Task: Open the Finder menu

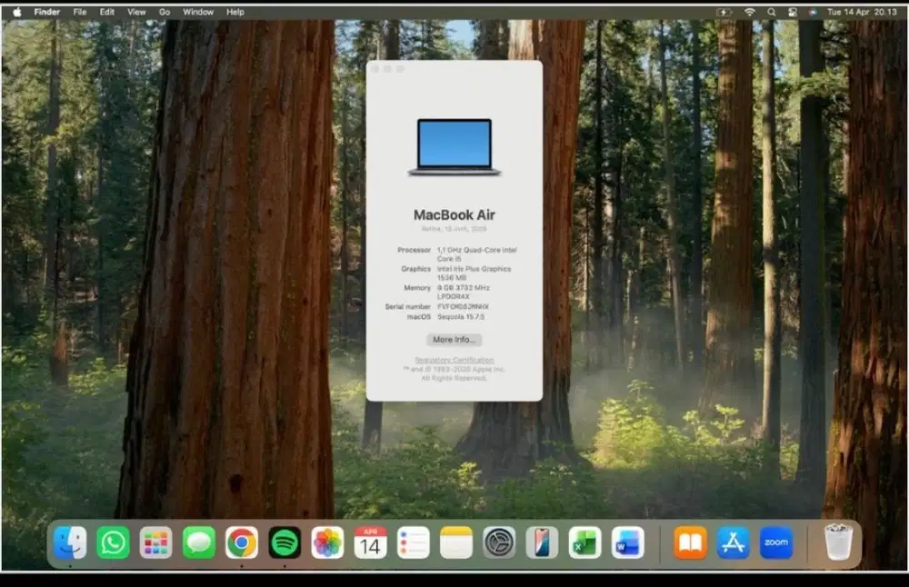Action: pos(47,12)
